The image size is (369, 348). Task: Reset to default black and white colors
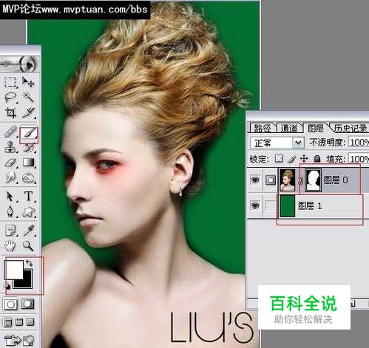coord(7,286)
